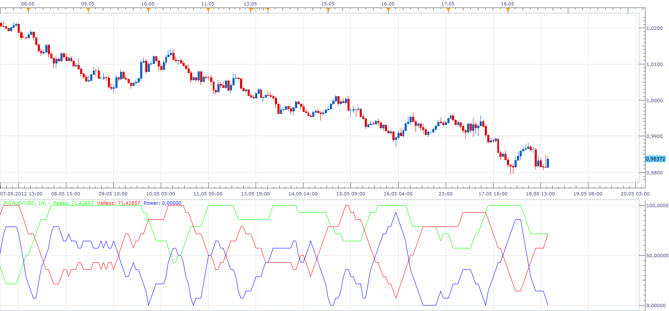Click the orange day marker at 10.05
This screenshot has width=669, height=311.
[148, 10]
